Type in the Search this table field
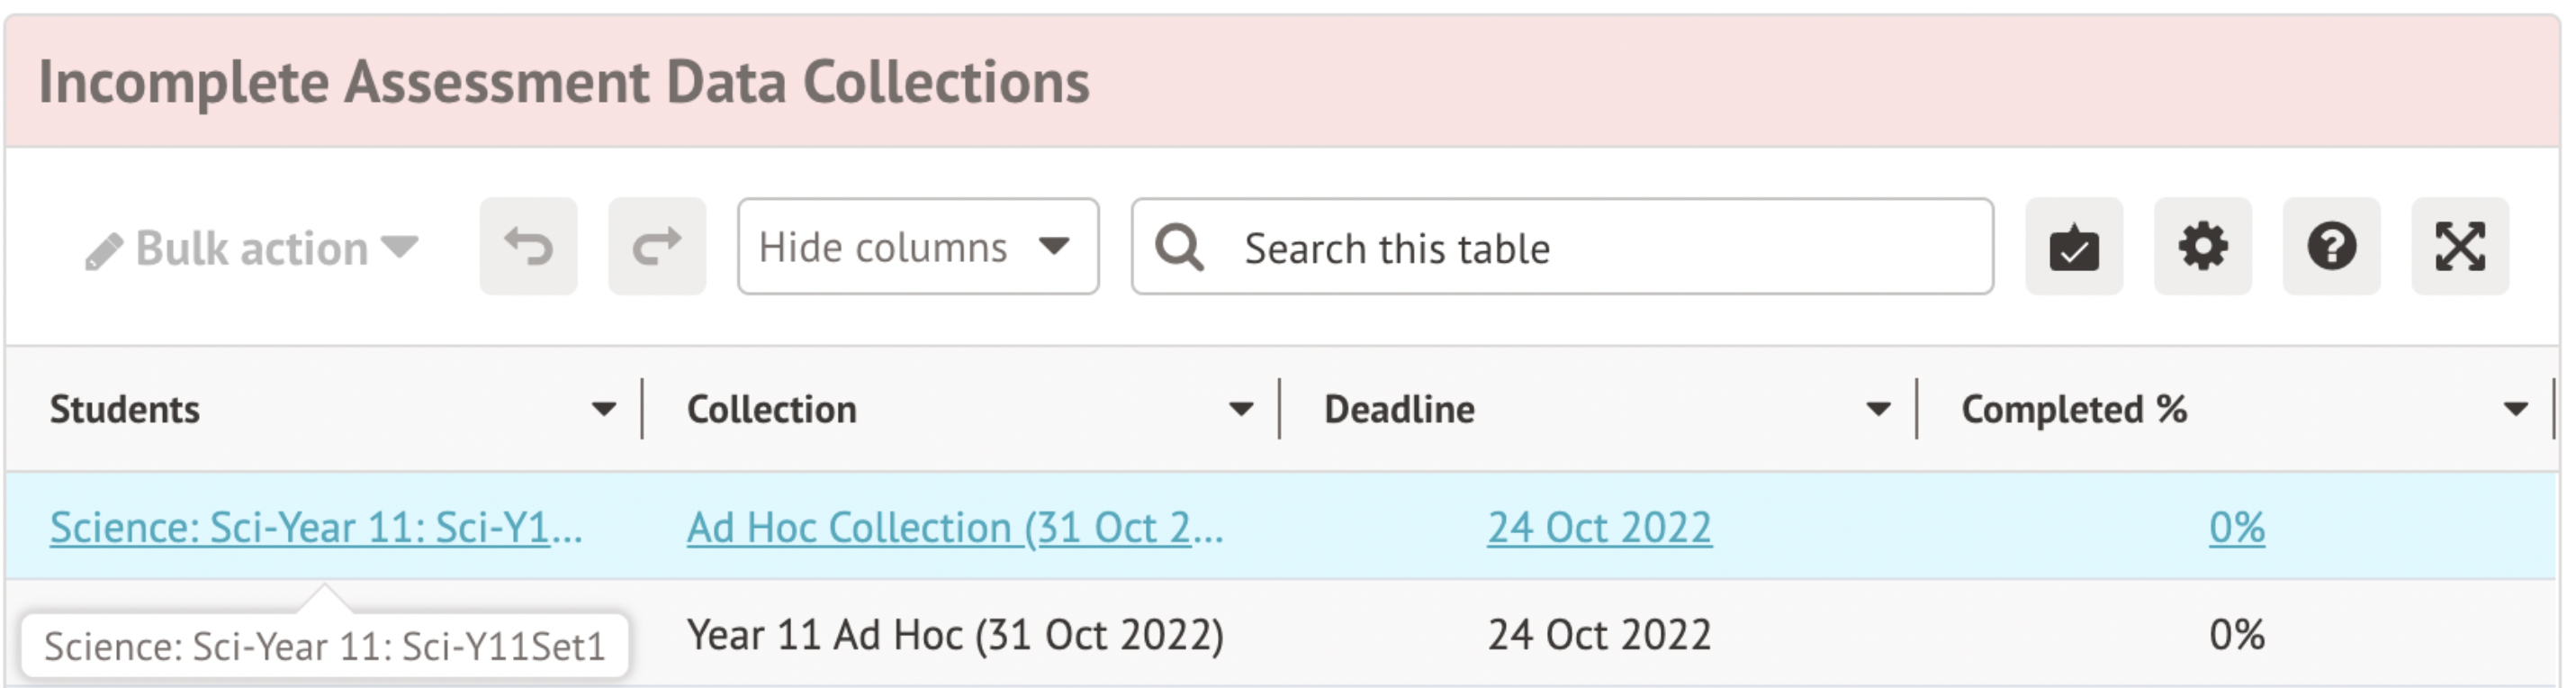The width and height of the screenshot is (2576, 688). tap(1600, 248)
